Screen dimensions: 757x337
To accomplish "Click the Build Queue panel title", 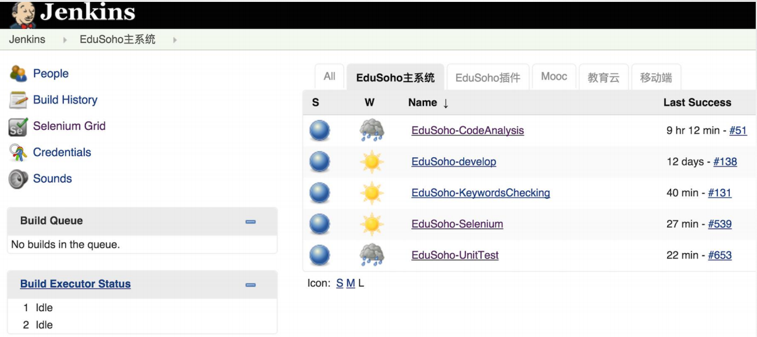I will pyautogui.click(x=51, y=221).
